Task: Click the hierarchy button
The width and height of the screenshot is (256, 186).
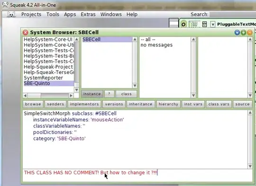Action: pos(168,104)
